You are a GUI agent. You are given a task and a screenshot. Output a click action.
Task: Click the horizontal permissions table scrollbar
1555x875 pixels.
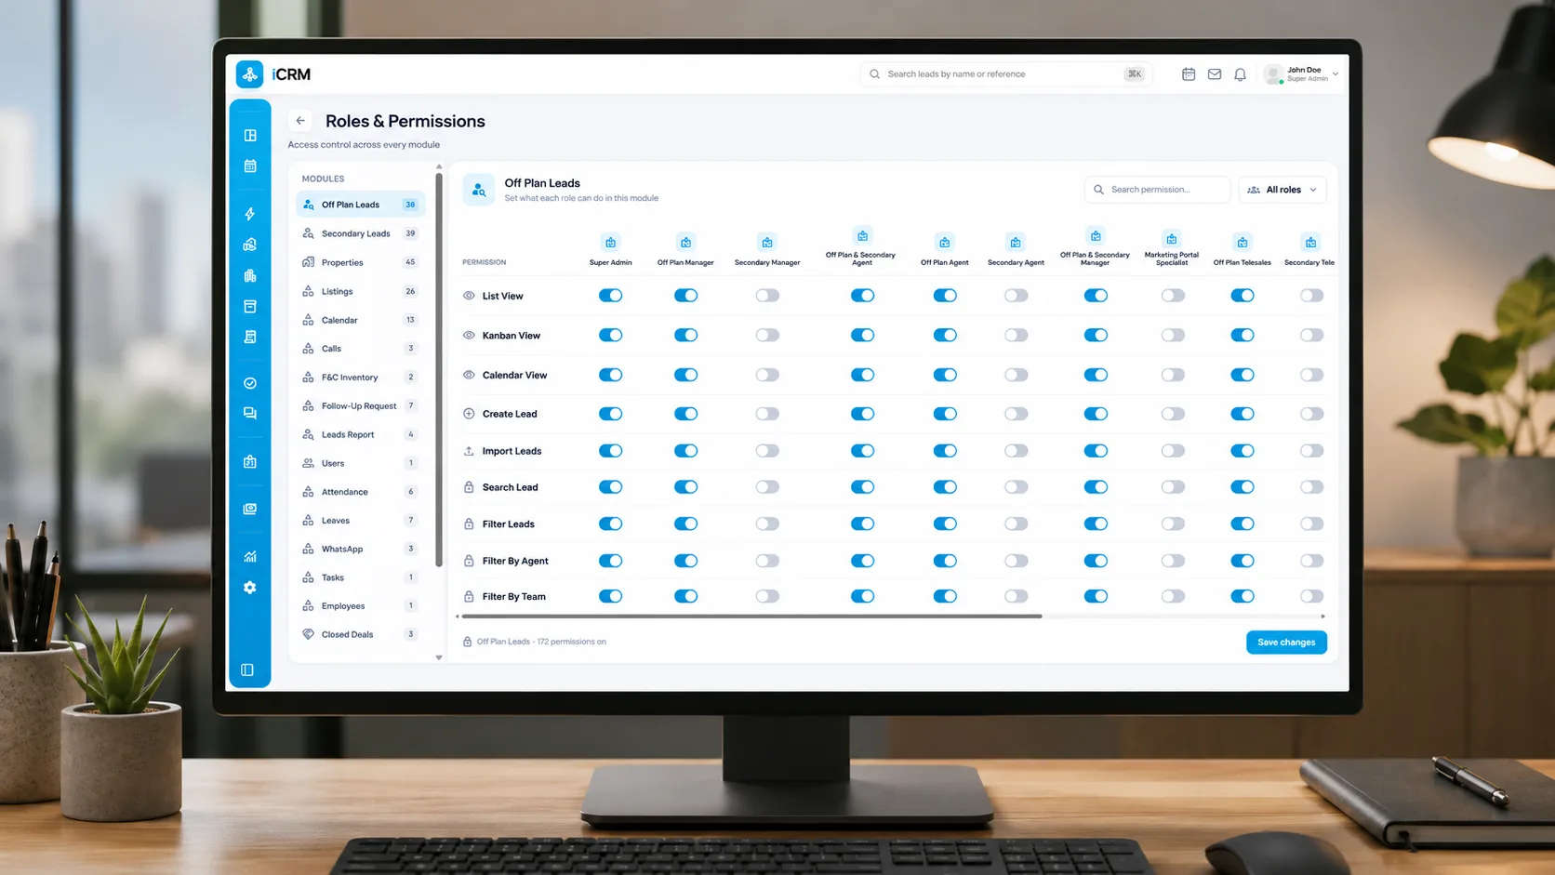pos(751,616)
